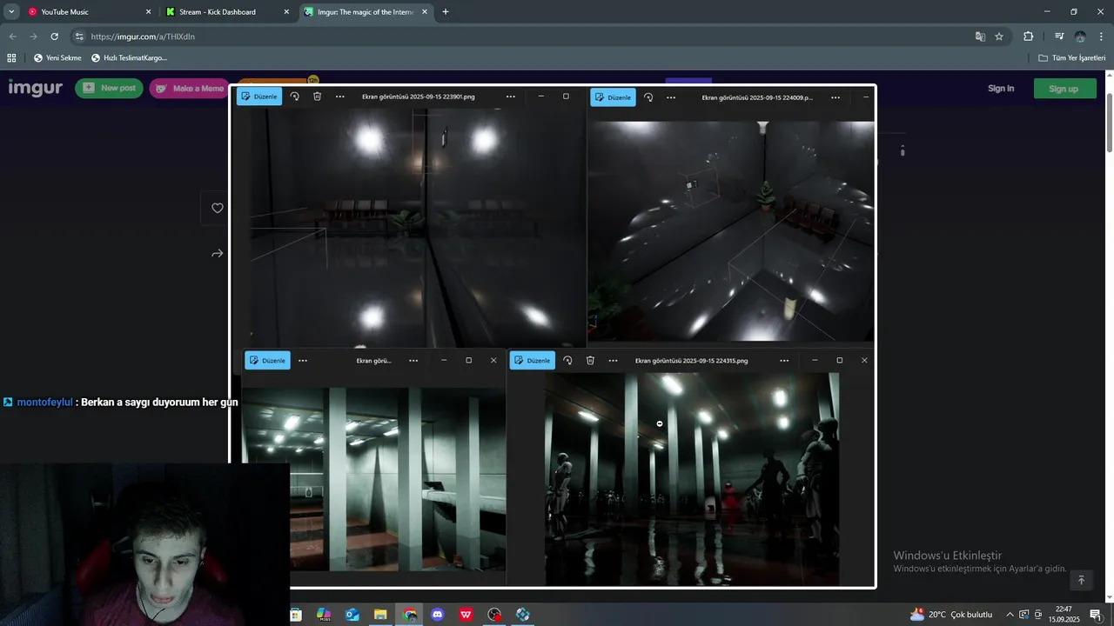Image resolution: width=1114 pixels, height=626 pixels.
Task: Open the three-dot menu beside Düzenle in 'Ekran görü...' window
Action: (x=303, y=361)
